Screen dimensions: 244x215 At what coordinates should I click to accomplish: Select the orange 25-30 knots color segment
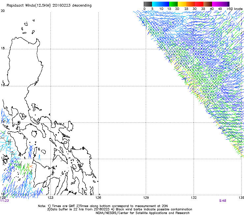(191, 4)
